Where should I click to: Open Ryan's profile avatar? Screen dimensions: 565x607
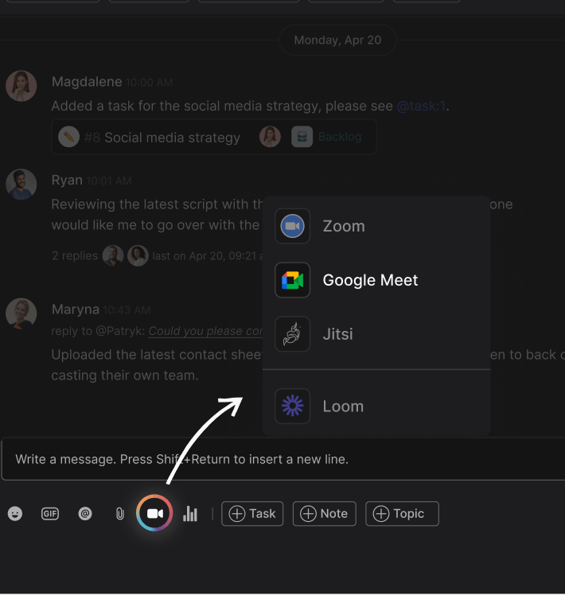point(21,185)
